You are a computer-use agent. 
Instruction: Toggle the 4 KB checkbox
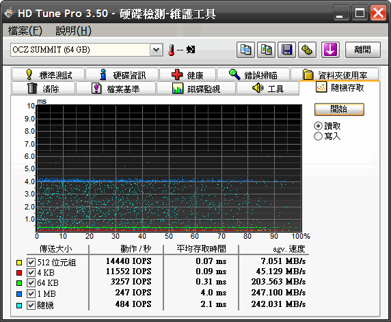[31, 272]
